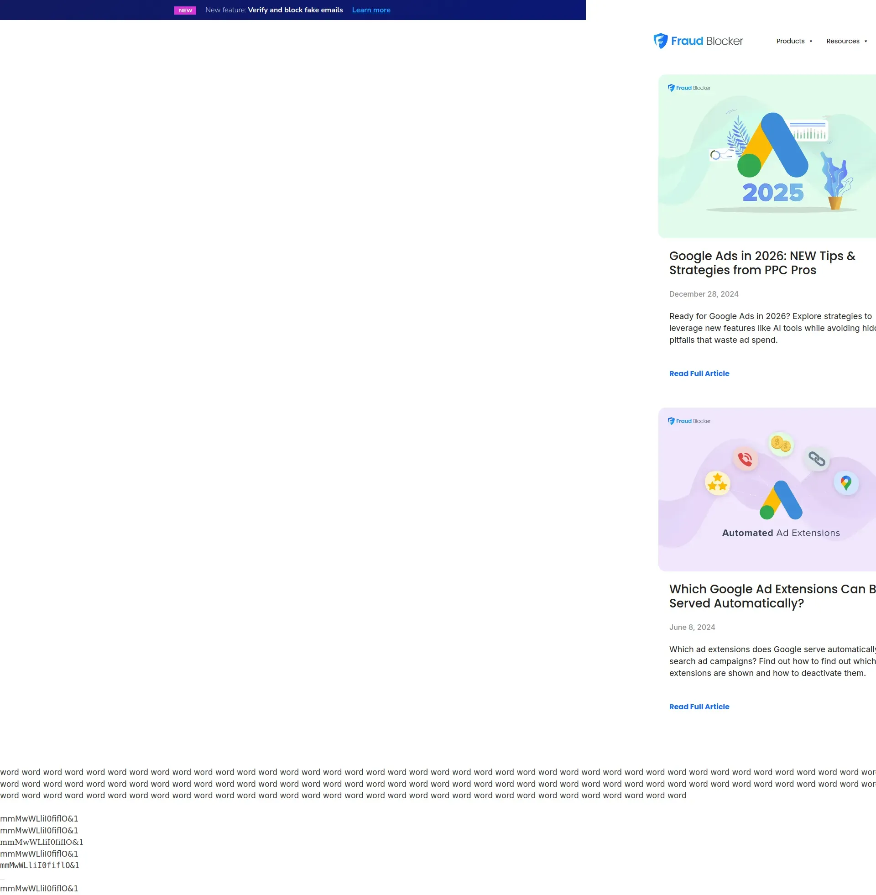Follow the Learn more banner link
876x895 pixels.
point(371,10)
